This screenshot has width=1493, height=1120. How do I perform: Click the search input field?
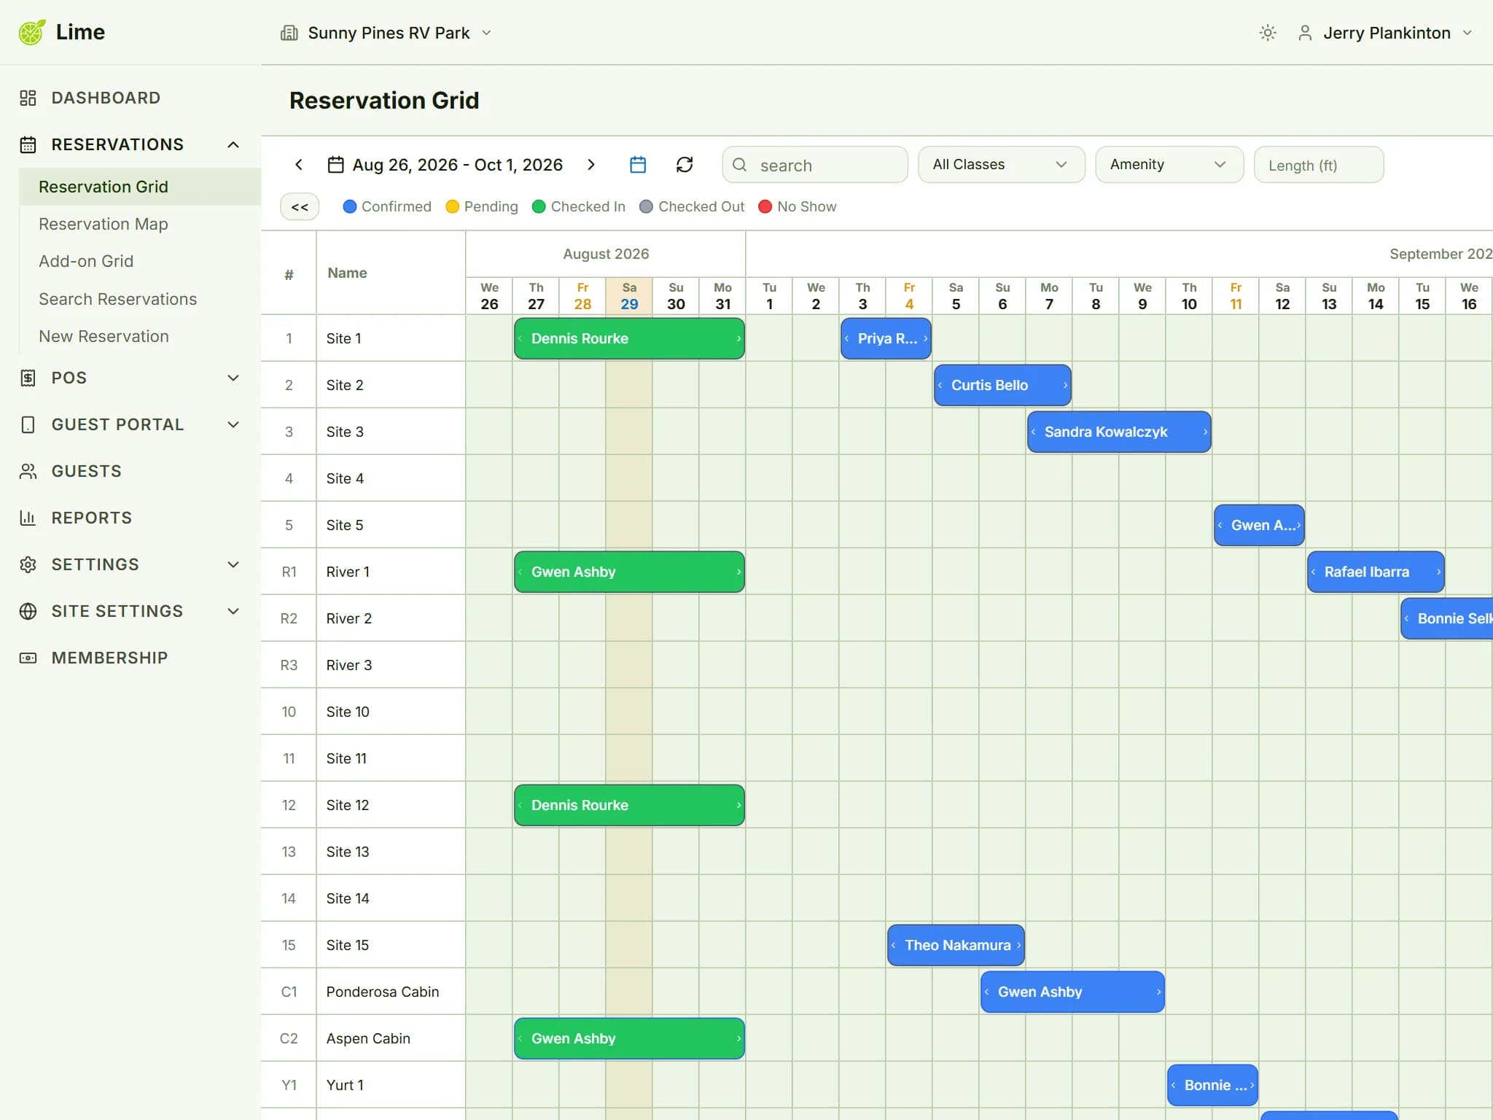click(x=815, y=165)
